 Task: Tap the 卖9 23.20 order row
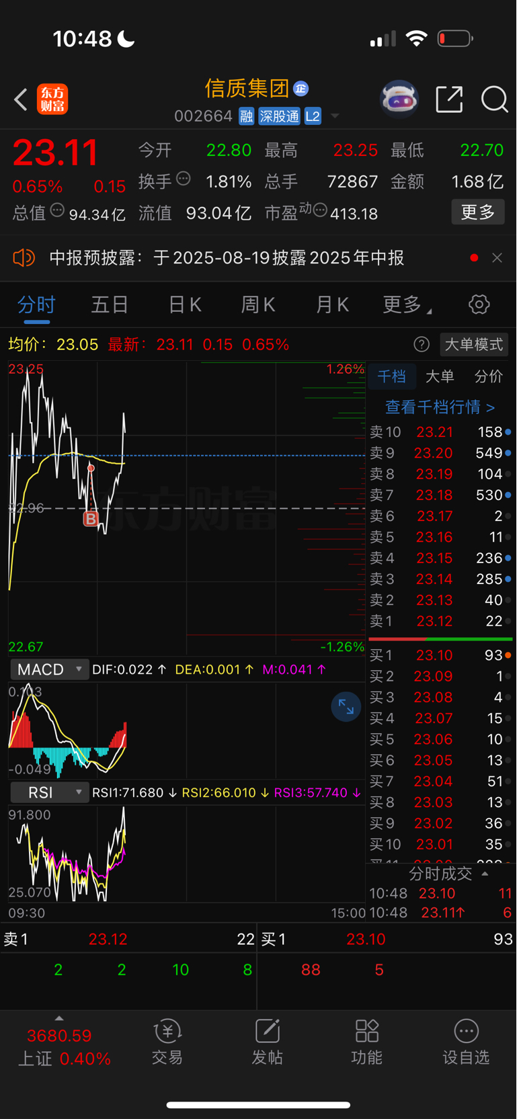440,453
